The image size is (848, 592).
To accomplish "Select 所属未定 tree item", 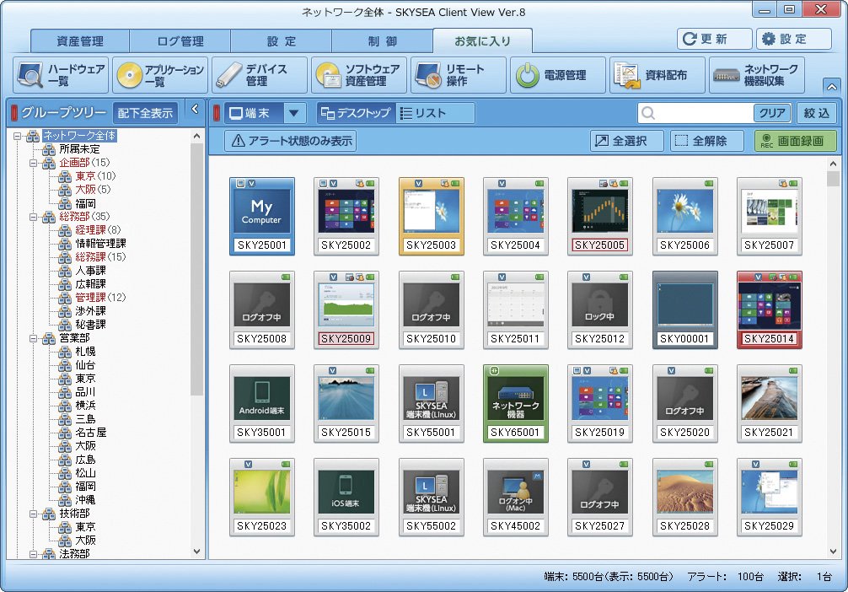I will [x=79, y=148].
